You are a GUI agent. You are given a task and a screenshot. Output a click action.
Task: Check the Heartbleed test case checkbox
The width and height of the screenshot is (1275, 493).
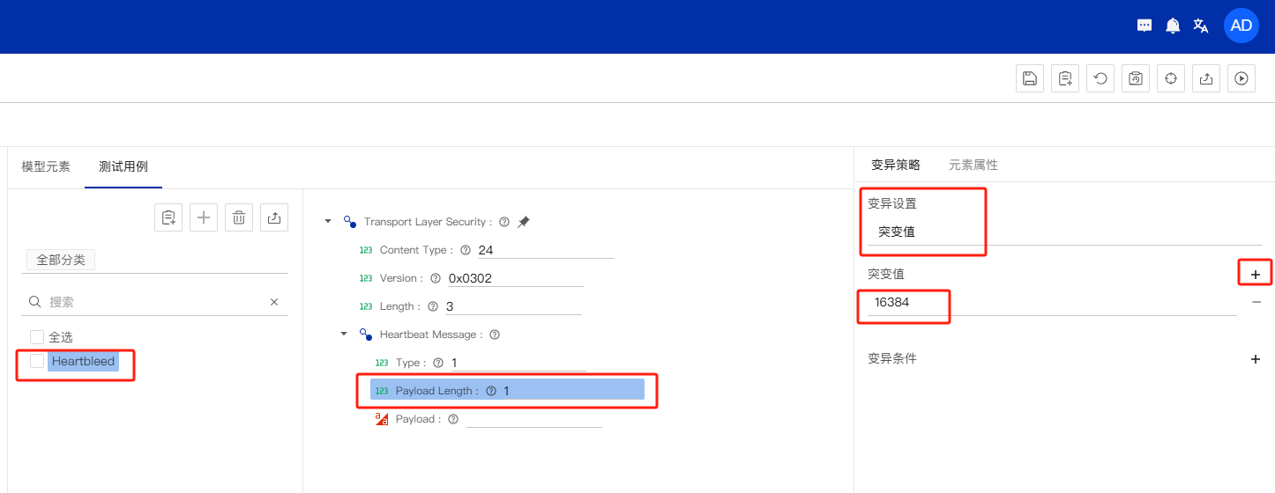coord(37,361)
